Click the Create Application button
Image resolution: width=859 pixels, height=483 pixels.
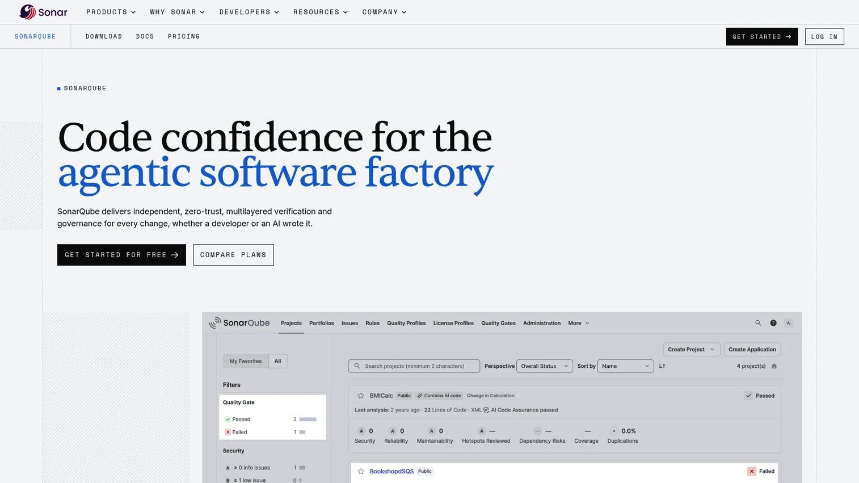[x=752, y=350]
